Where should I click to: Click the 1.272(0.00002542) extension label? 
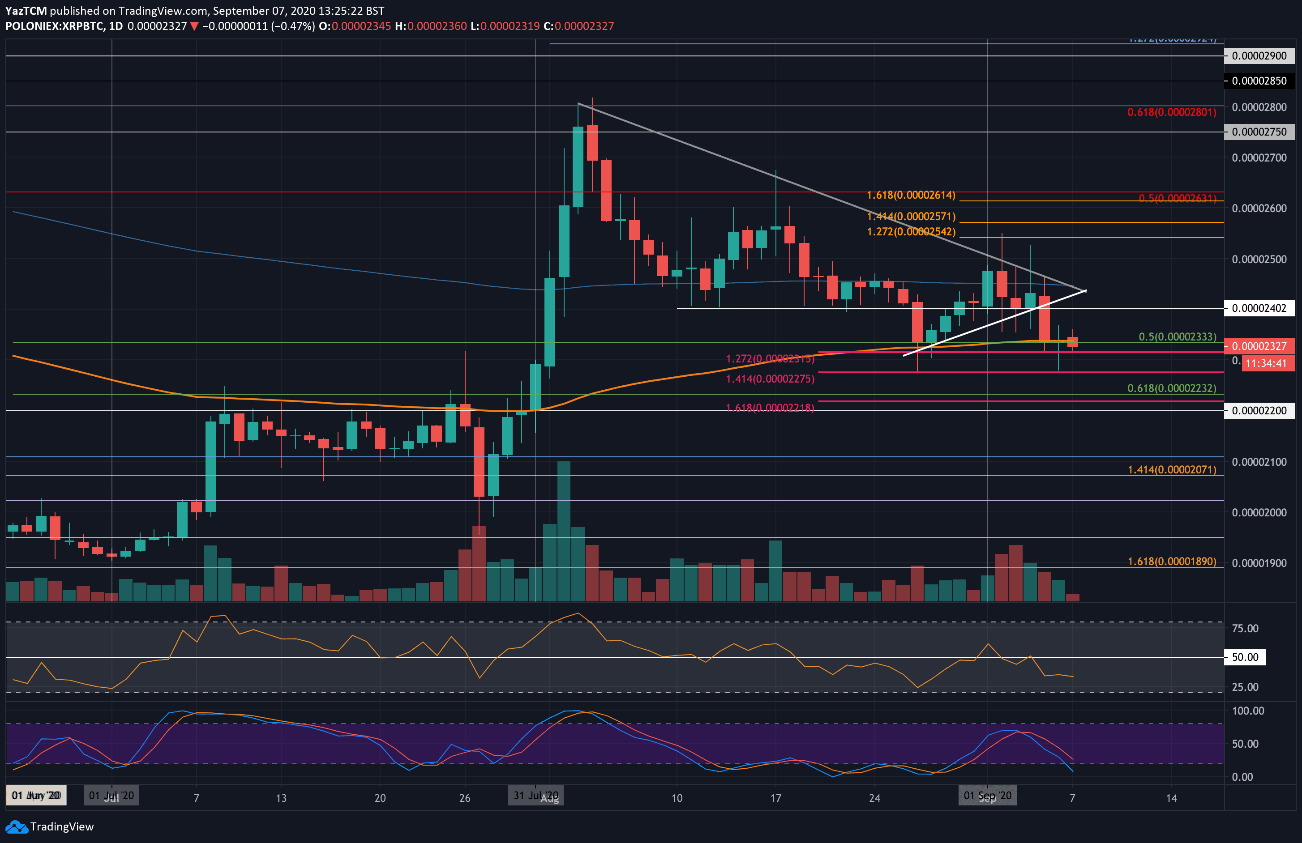pyautogui.click(x=911, y=232)
